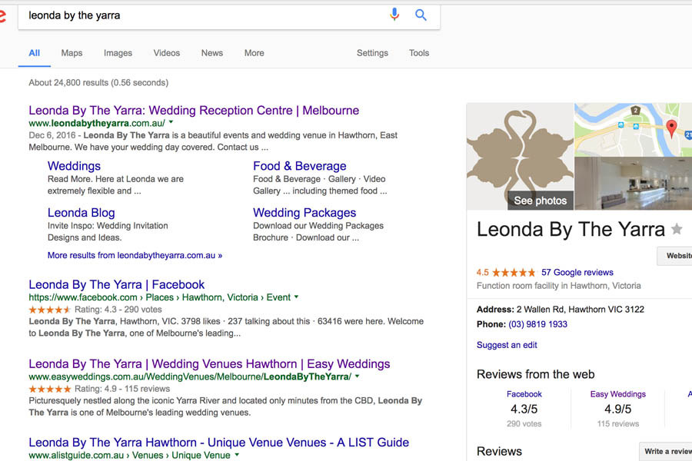Click Suggest an edit link
This screenshot has width=692, height=461.
point(507,345)
